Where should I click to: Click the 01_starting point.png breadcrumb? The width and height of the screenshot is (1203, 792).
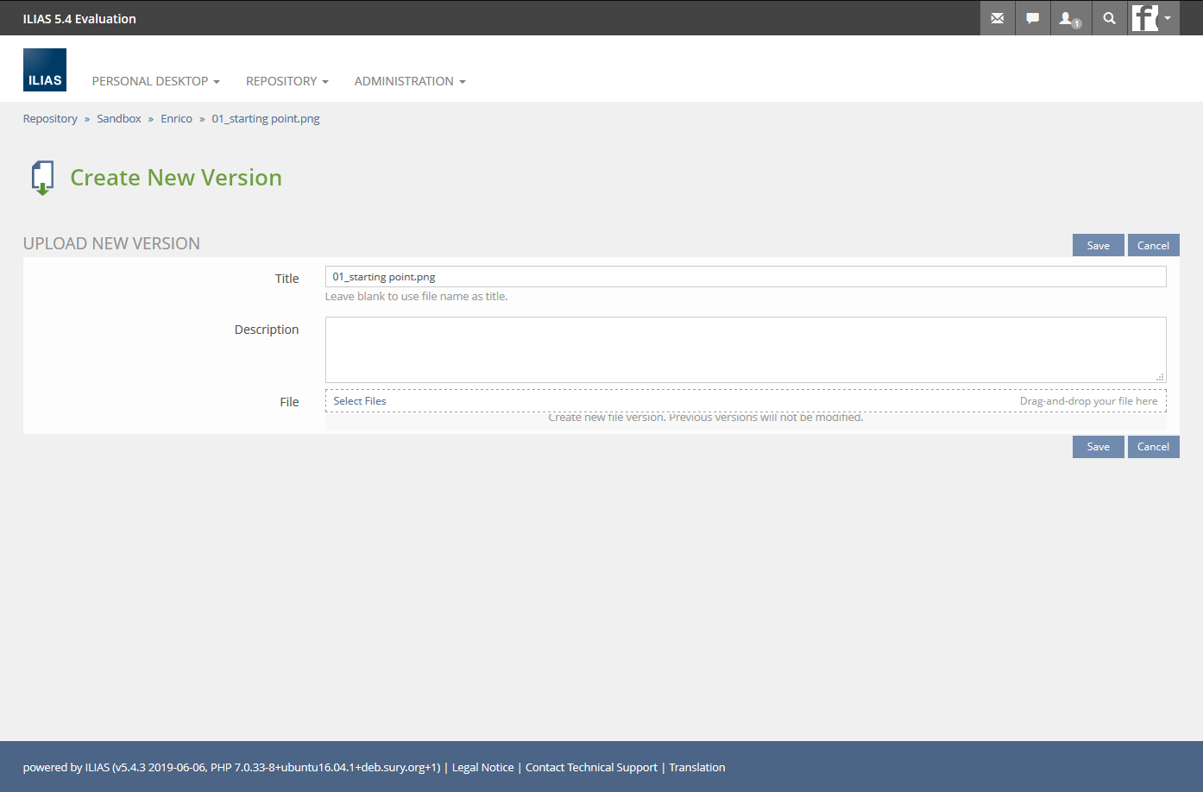point(266,119)
